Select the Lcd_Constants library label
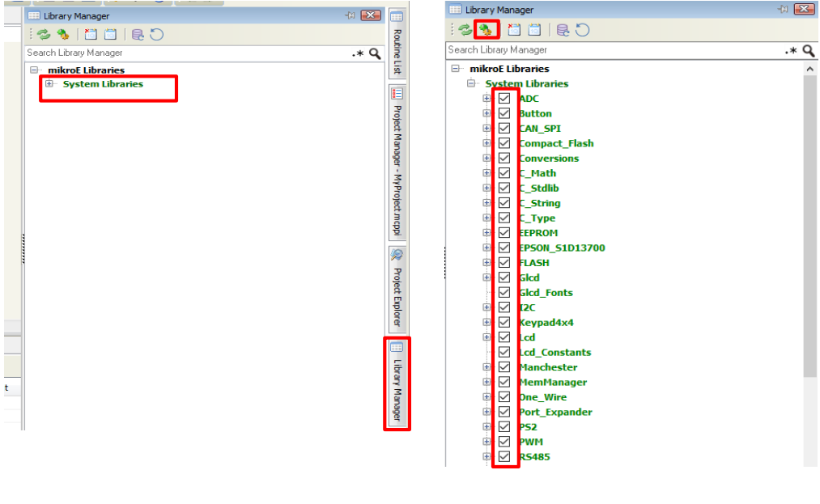 click(554, 353)
